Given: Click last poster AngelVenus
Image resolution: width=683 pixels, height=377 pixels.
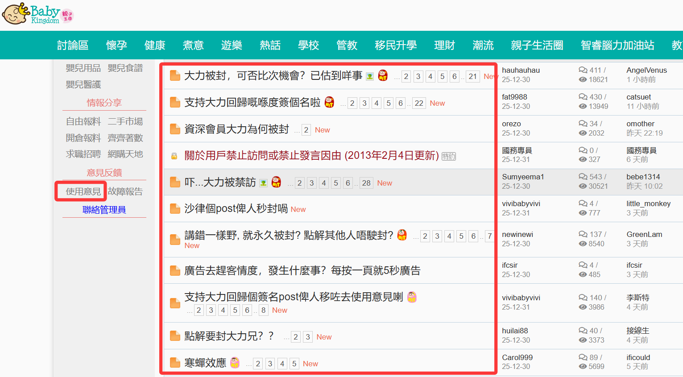Looking at the screenshot, I should point(646,70).
